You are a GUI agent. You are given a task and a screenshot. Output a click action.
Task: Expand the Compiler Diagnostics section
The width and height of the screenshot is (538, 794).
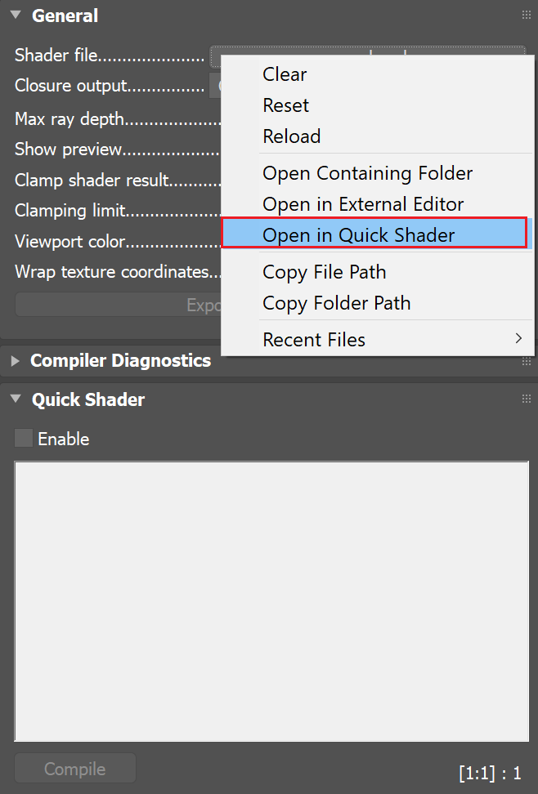pyautogui.click(x=15, y=359)
